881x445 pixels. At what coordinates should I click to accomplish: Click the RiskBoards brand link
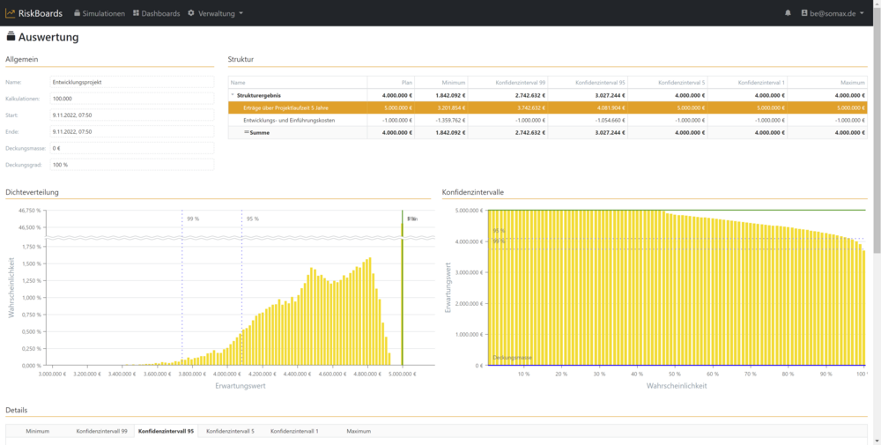click(x=41, y=13)
